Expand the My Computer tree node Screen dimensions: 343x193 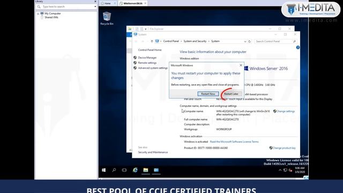tap(38, 13)
